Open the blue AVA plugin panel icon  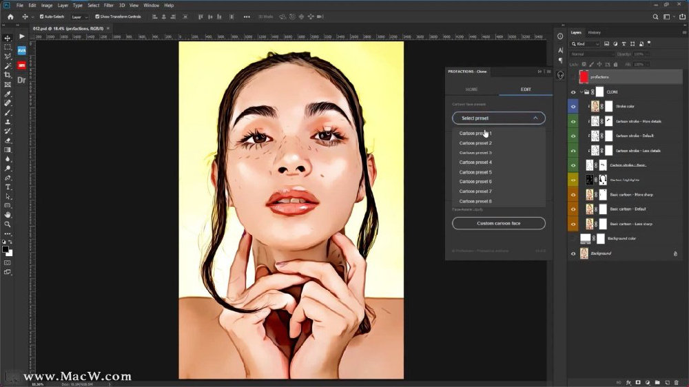[x=21, y=50]
